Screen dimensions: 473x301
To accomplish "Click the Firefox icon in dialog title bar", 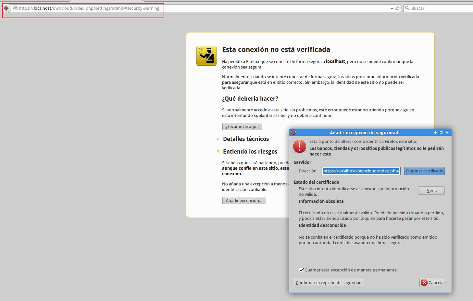I will 293,132.
